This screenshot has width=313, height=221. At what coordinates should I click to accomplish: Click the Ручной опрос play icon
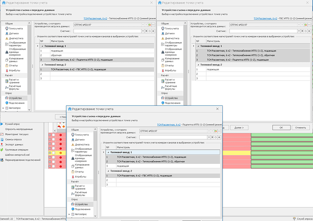(x=2, y=124)
